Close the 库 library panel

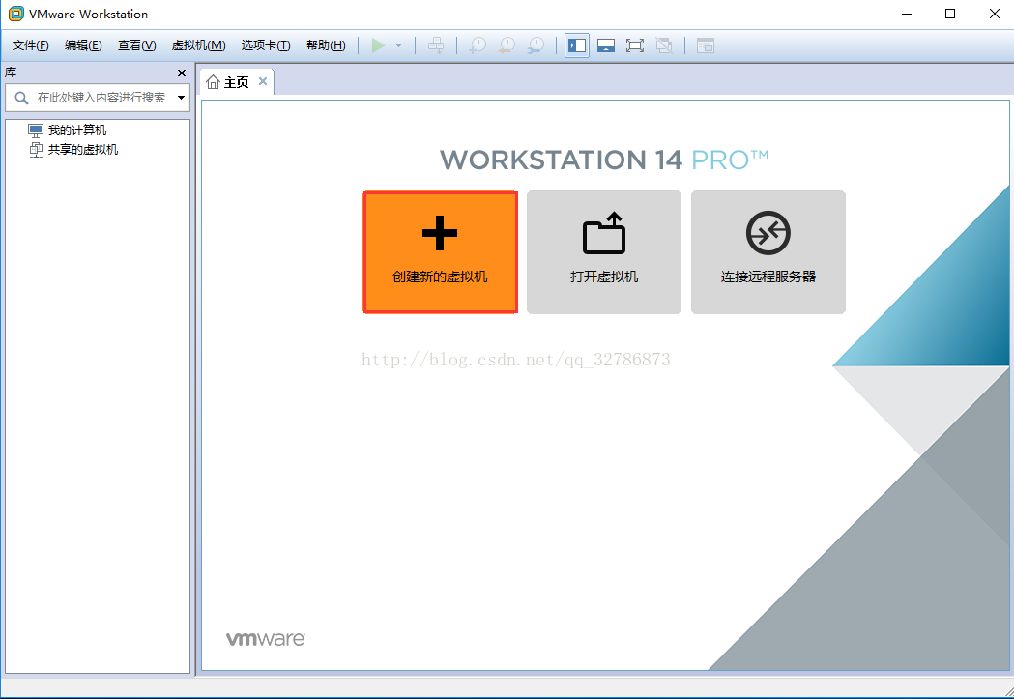182,73
